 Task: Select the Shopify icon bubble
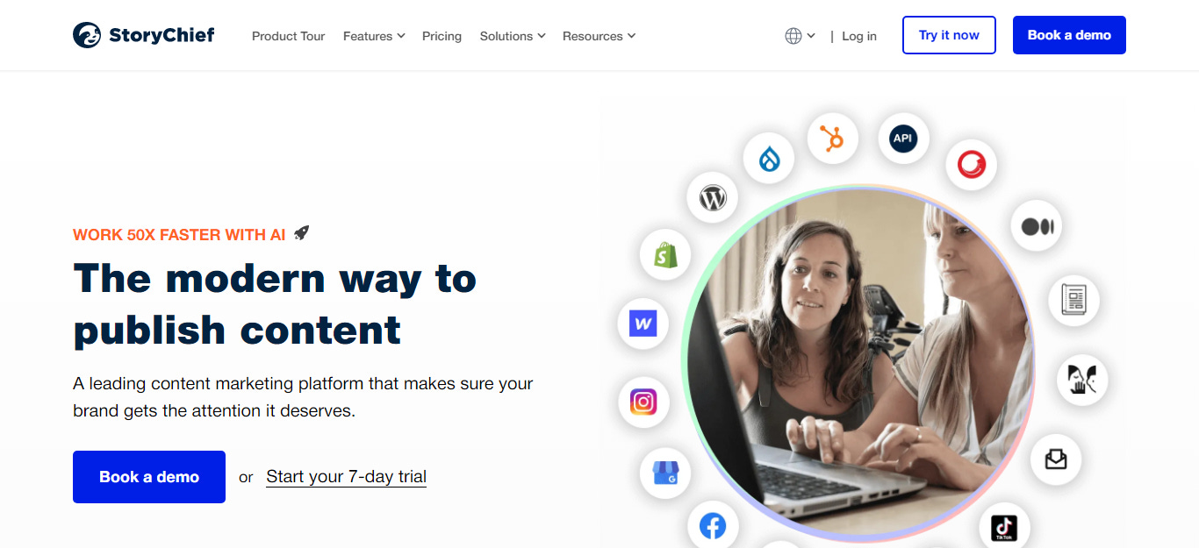click(x=666, y=255)
